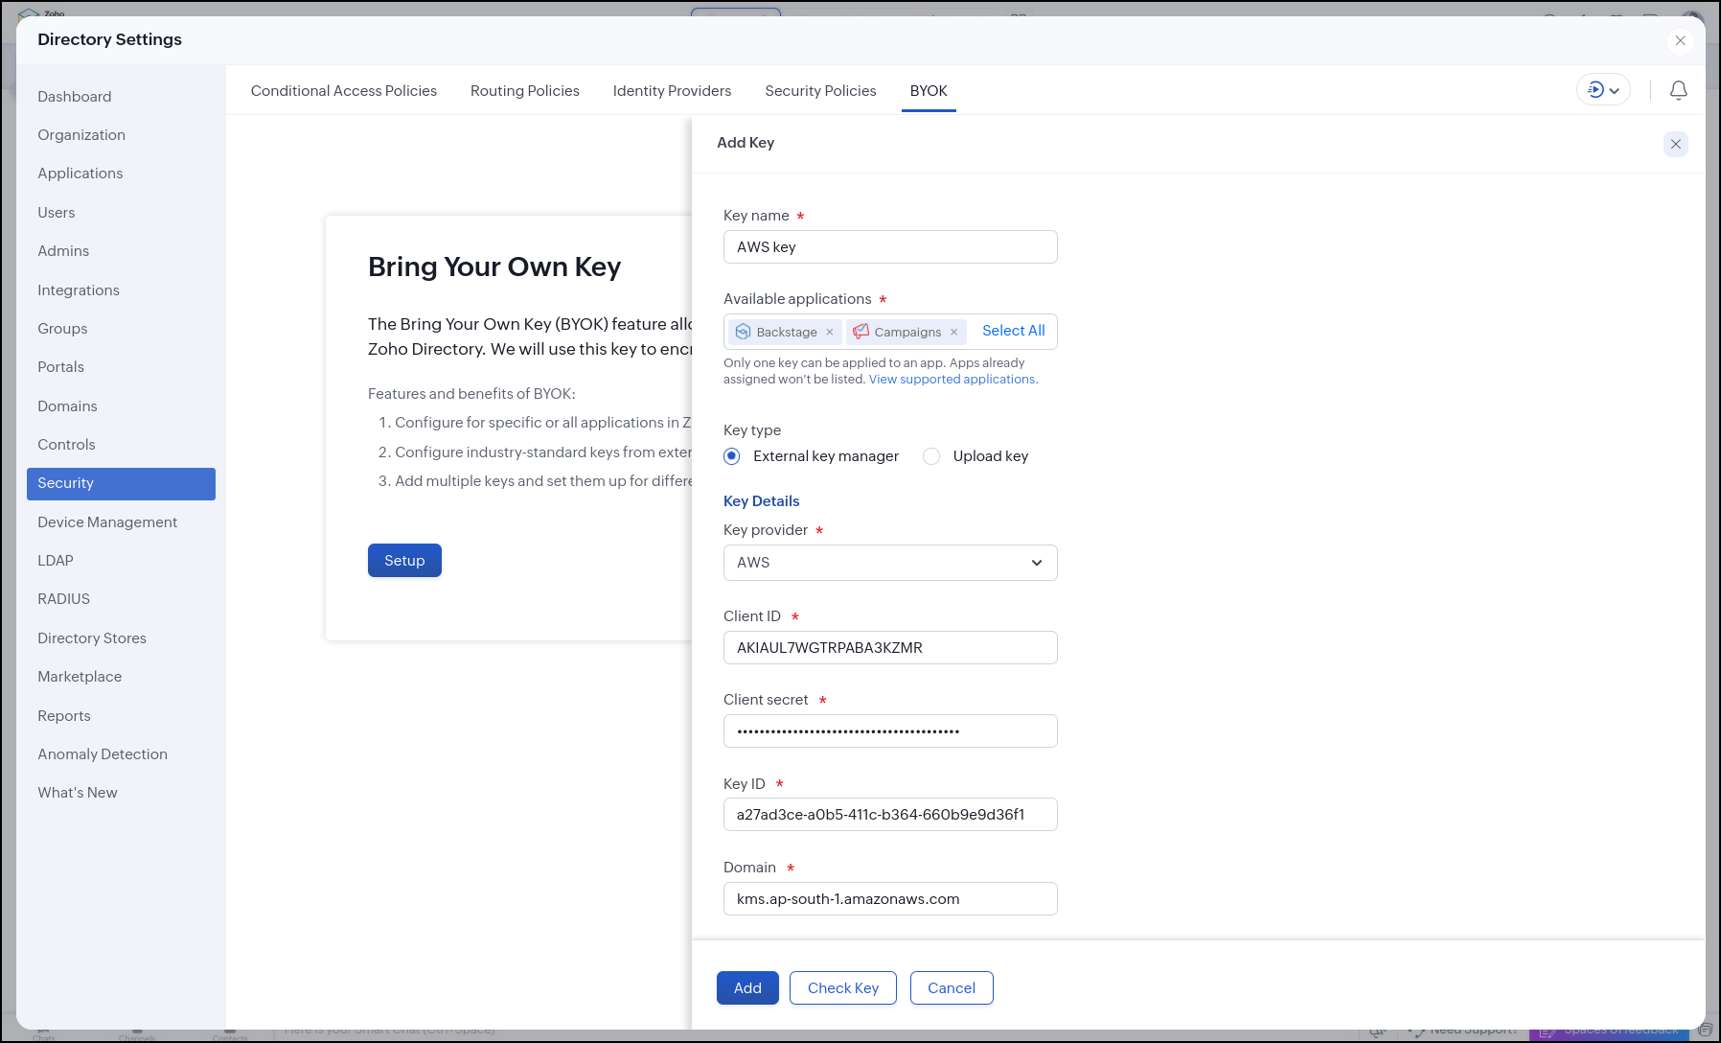This screenshot has width=1721, height=1043.
Task: Open Integrations in sidebar
Action: pyautogui.click(x=121, y=290)
